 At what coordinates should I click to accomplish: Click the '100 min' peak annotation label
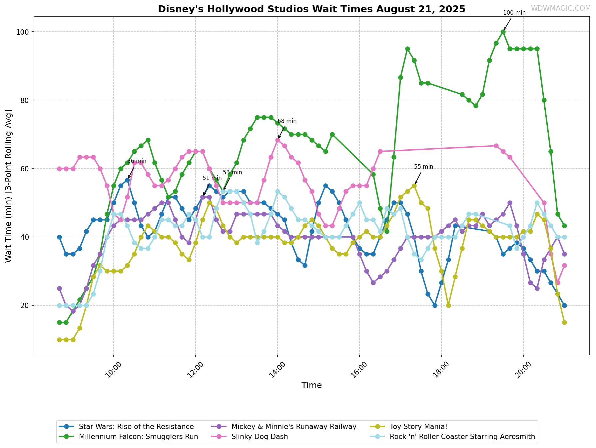(514, 13)
